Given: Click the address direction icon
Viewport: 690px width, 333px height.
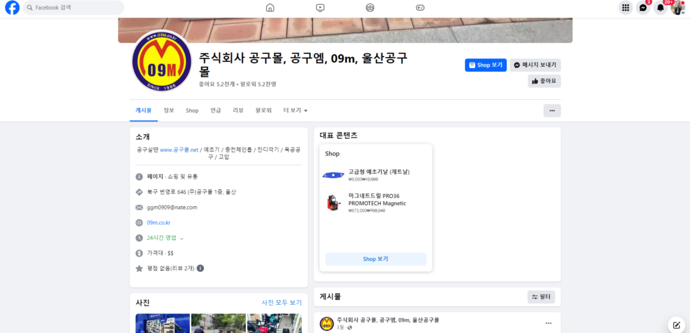Looking at the screenshot, I should click(x=139, y=192).
